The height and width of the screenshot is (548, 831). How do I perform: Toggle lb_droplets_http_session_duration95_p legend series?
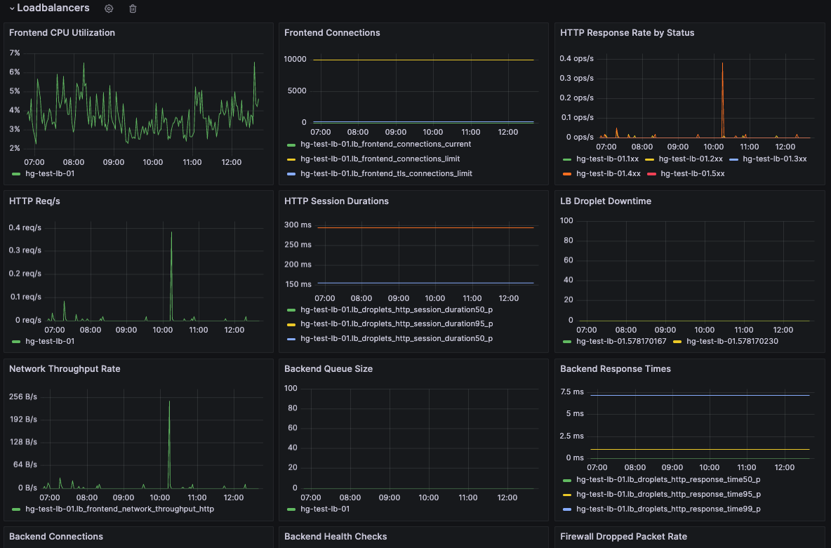(x=397, y=324)
